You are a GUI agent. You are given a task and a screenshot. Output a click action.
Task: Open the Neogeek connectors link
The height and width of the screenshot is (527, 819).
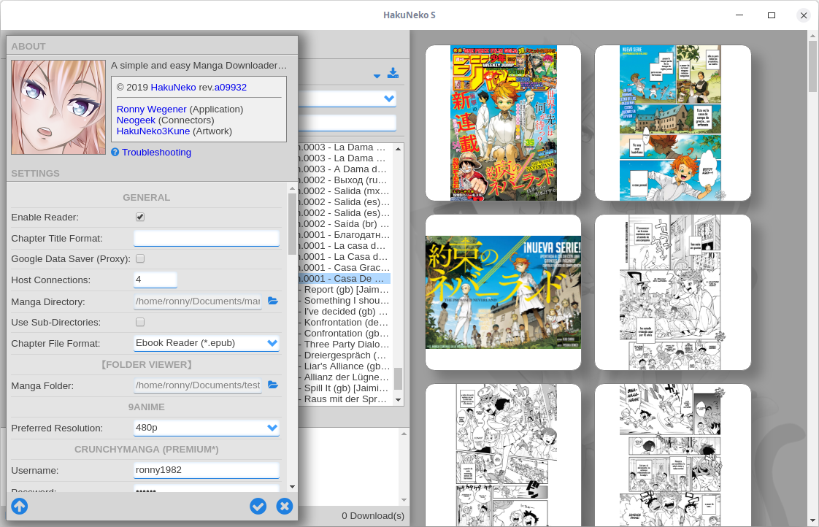click(x=136, y=120)
